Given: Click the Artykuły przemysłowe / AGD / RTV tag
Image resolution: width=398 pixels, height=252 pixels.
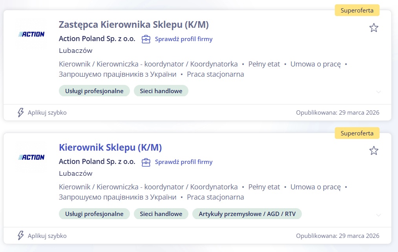Looking at the screenshot, I should coord(246,214).
